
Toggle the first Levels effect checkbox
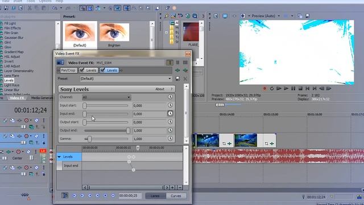coord(82,70)
